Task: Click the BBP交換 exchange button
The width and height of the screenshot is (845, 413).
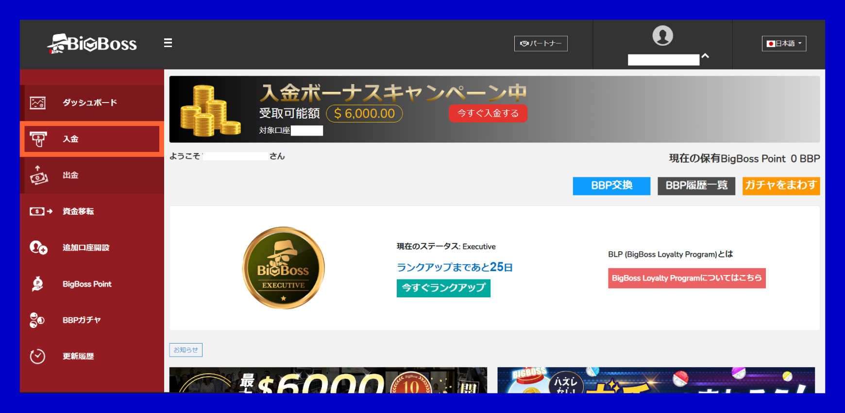Action: click(x=611, y=186)
